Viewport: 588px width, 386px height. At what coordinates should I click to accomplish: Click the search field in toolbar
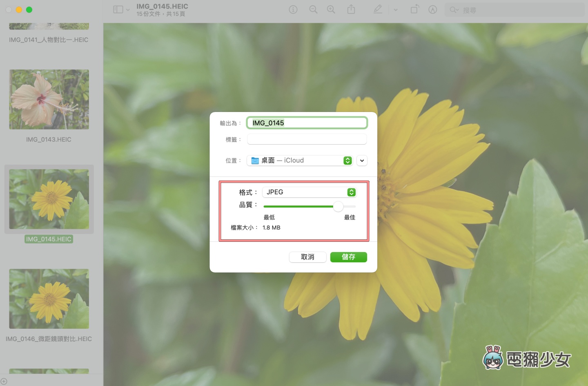tap(514, 10)
